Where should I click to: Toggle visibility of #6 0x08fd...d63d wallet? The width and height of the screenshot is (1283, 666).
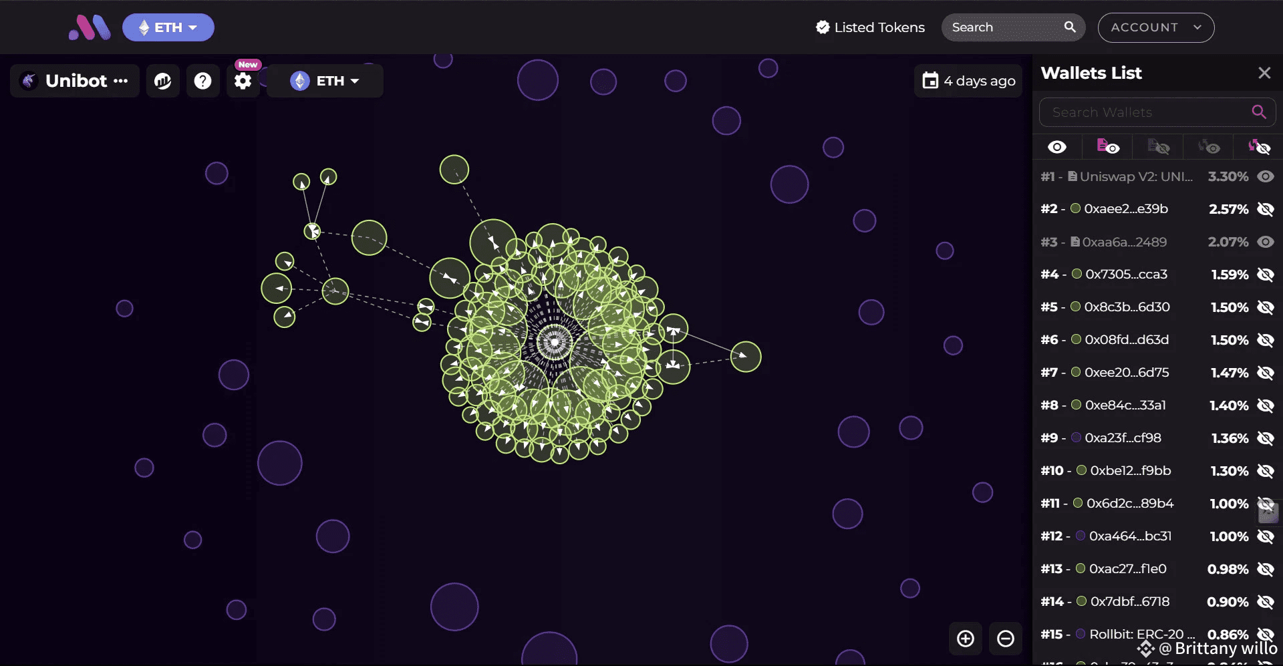1266,340
